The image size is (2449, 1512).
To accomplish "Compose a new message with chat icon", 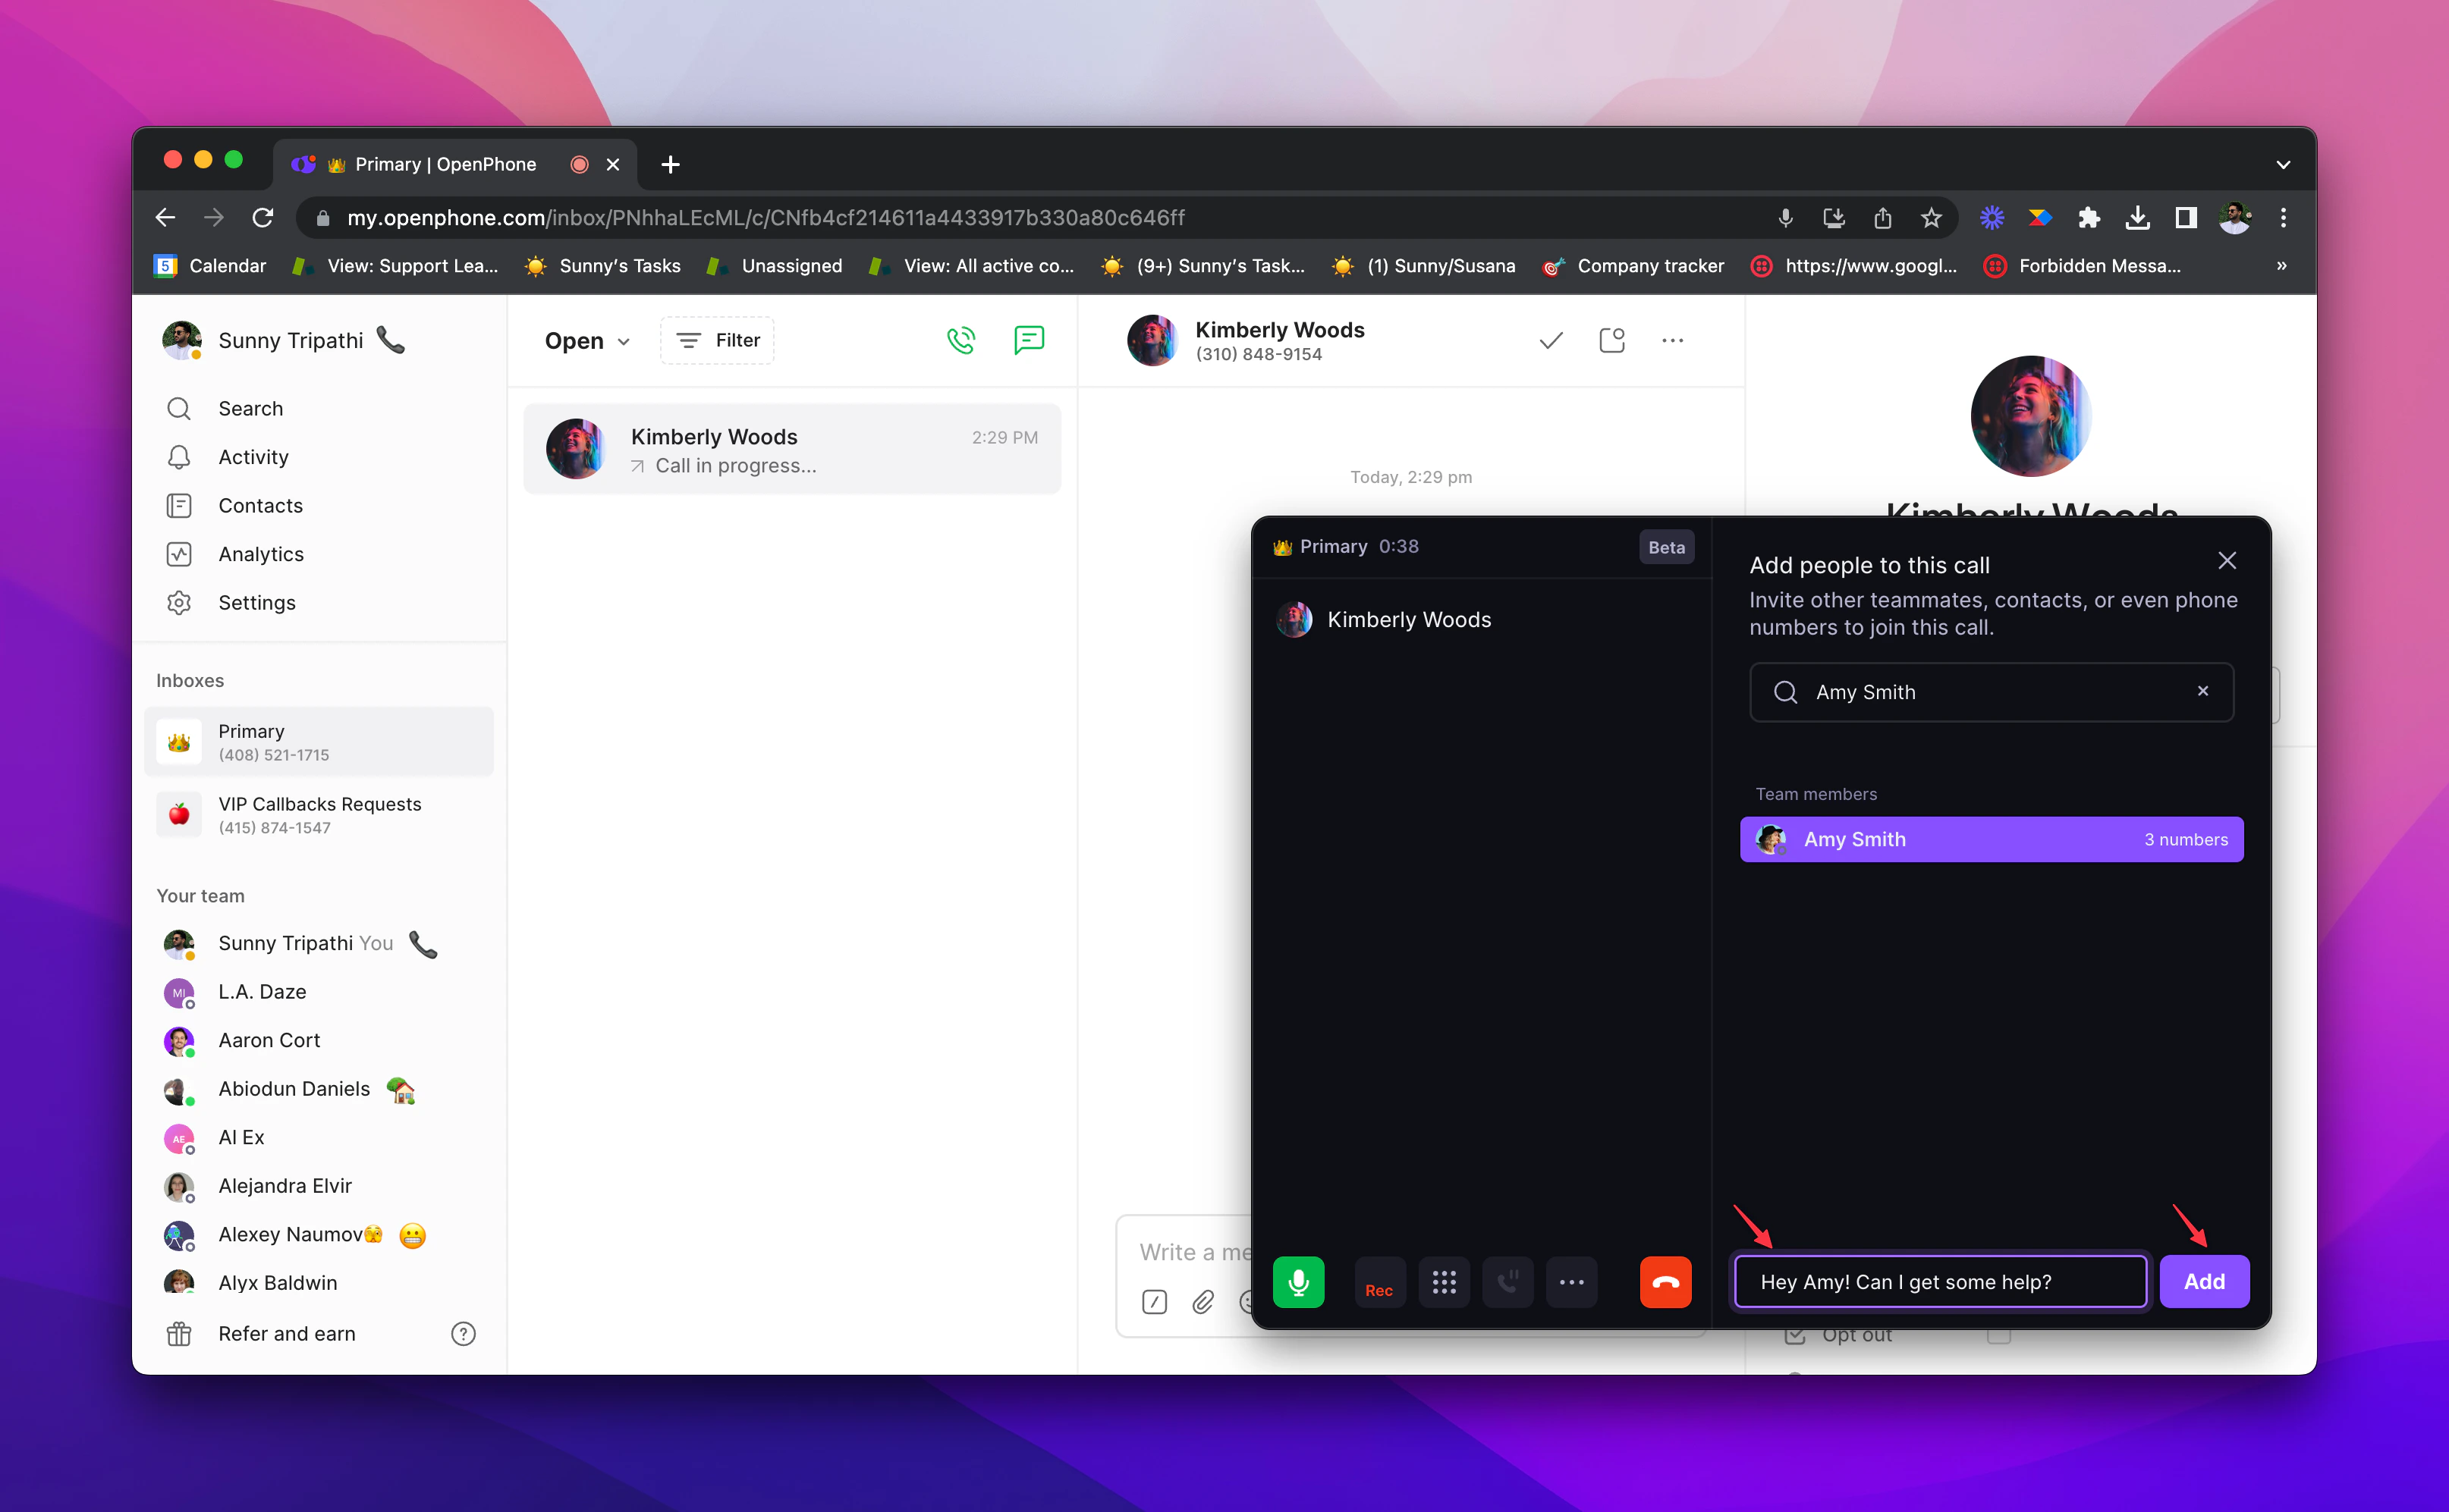I will [x=1029, y=340].
